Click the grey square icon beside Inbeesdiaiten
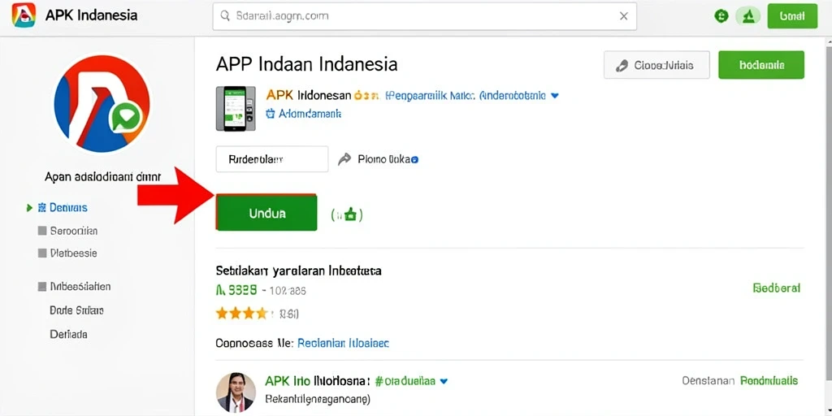The width and height of the screenshot is (832, 416). coord(42,287)
